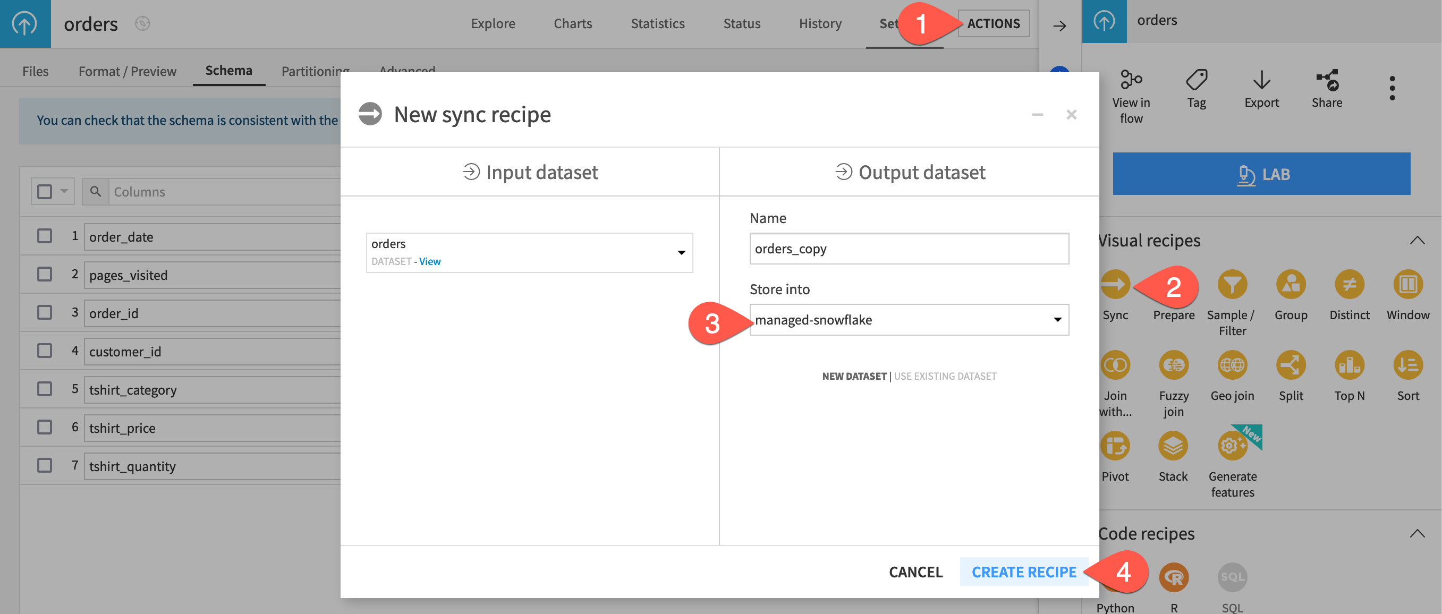The image size is (1442, 614).
Task: Click the CREATE RECIPE button
Action: point(1023,570)
